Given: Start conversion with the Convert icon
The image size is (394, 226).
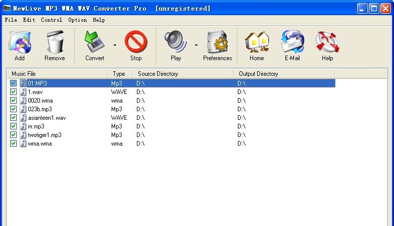Looking at the screenshot, I should [x=94, y=46].
